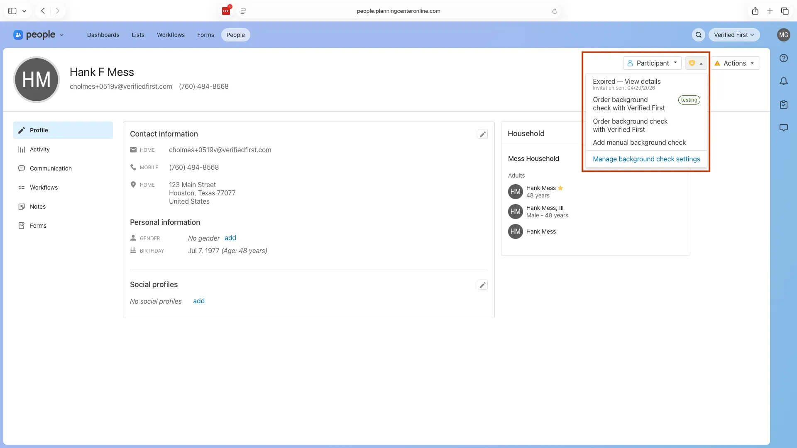
Task: Click add next to No gender
Action: click(x=230, y=238)
